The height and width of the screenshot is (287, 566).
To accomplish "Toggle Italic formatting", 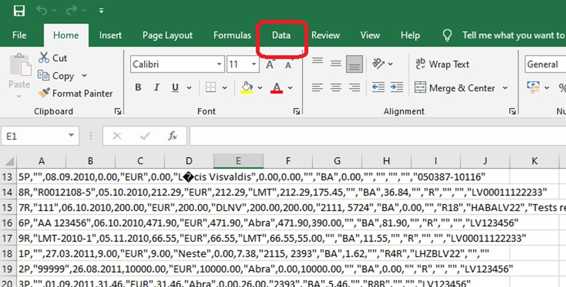I will tap(157, 87).
